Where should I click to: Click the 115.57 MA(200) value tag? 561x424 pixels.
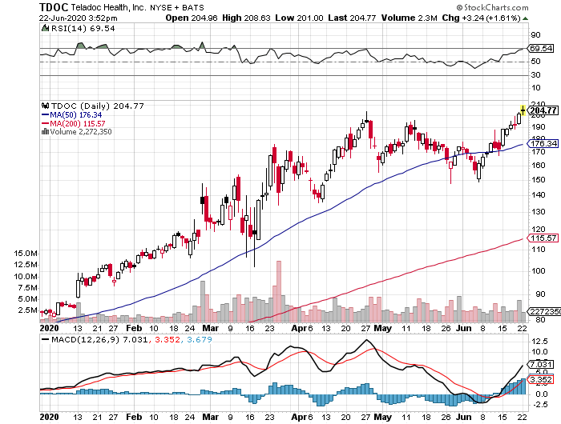click(543, 238)
